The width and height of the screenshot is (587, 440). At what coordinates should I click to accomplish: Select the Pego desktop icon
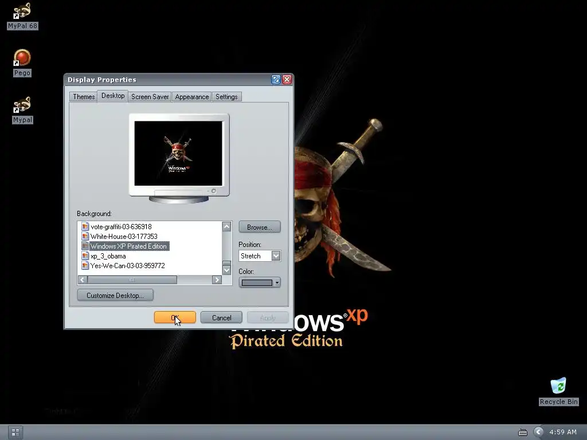point(22,63)
